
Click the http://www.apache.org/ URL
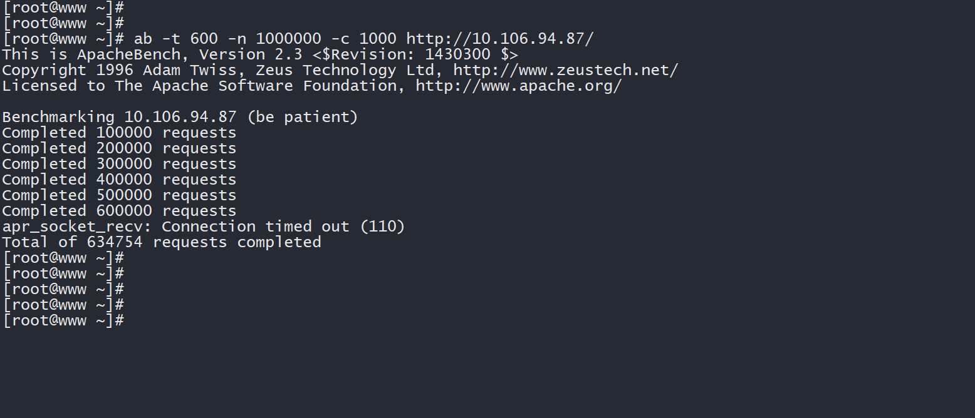click(518, 86)
